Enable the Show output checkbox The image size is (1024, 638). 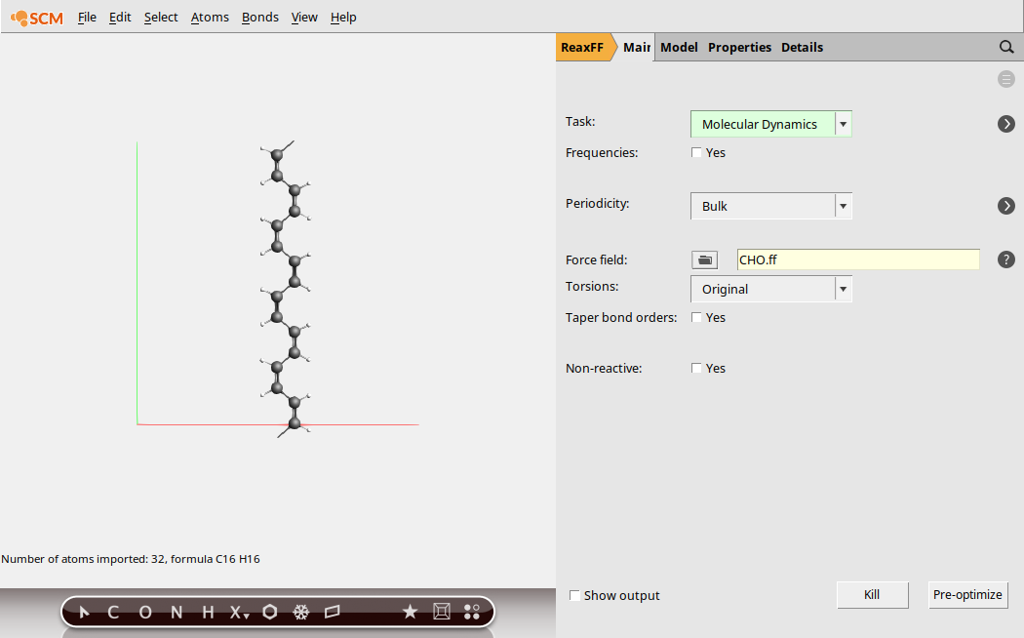(x=574, y=595)
